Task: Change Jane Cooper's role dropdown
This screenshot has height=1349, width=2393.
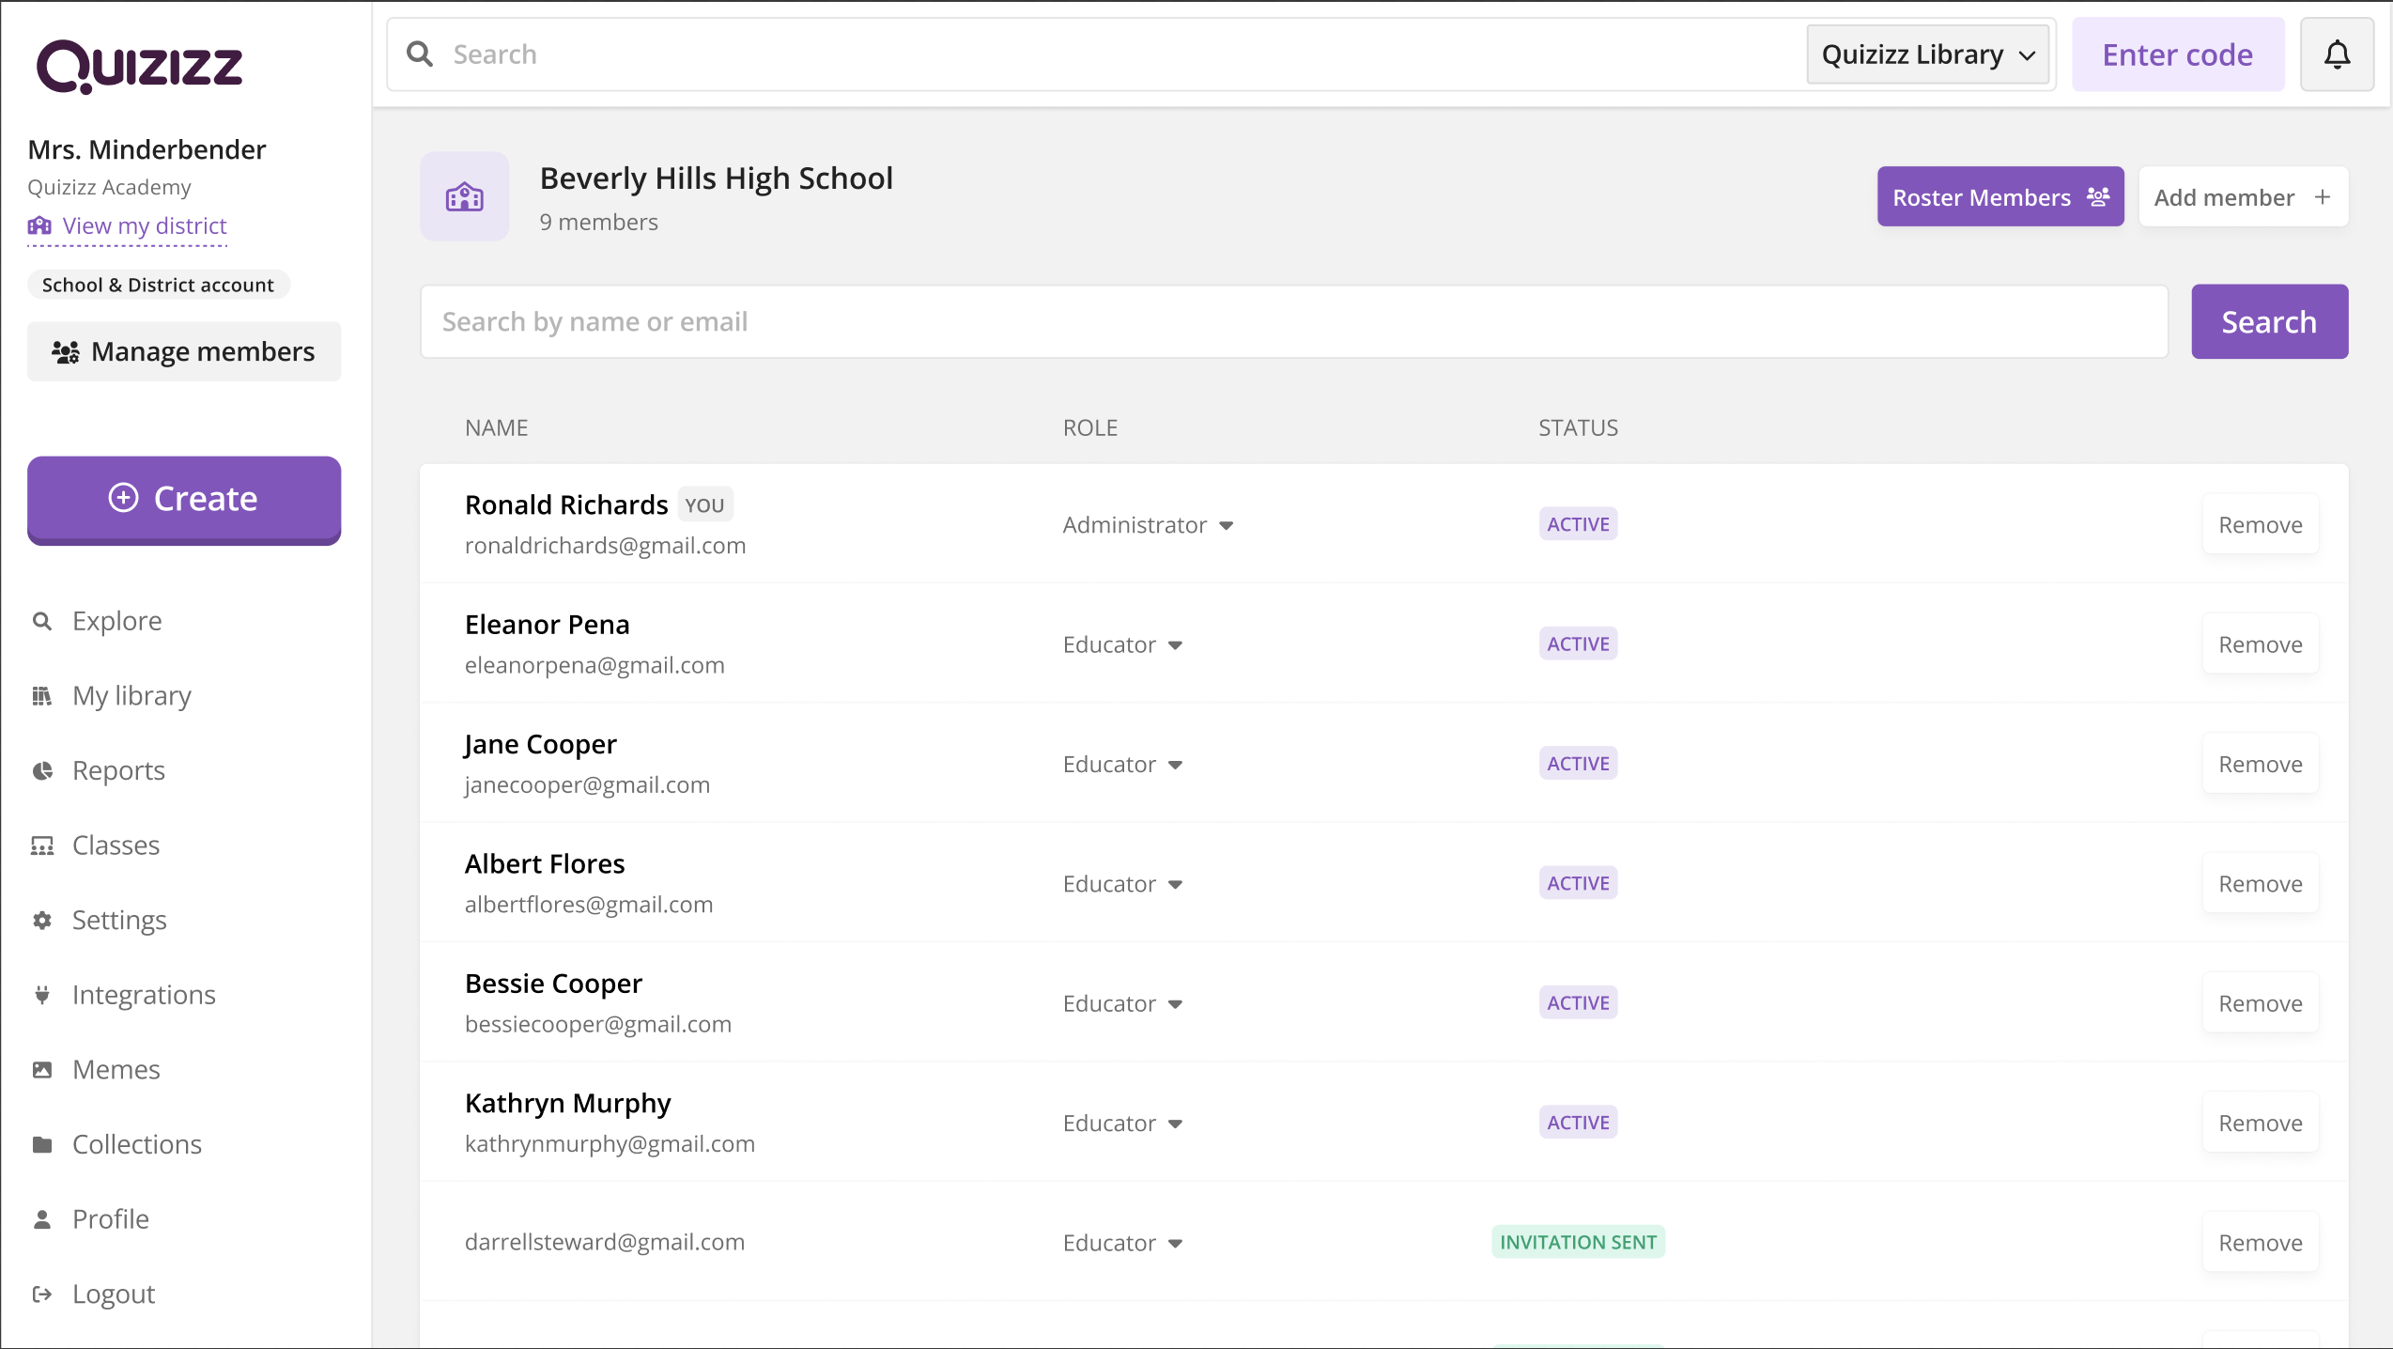Action: (1122, 765)
